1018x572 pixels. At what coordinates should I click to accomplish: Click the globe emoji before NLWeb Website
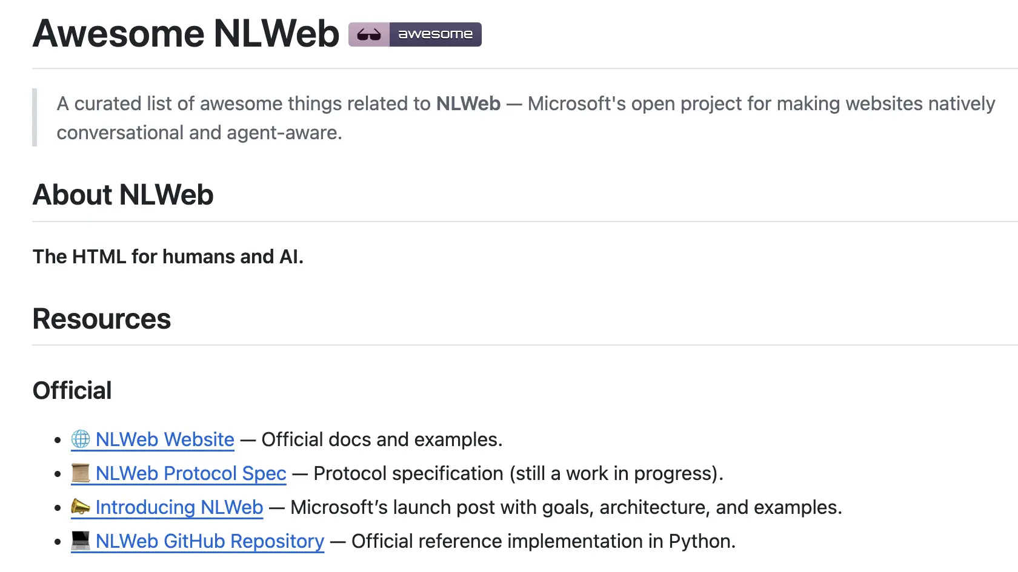coord(81,439)
